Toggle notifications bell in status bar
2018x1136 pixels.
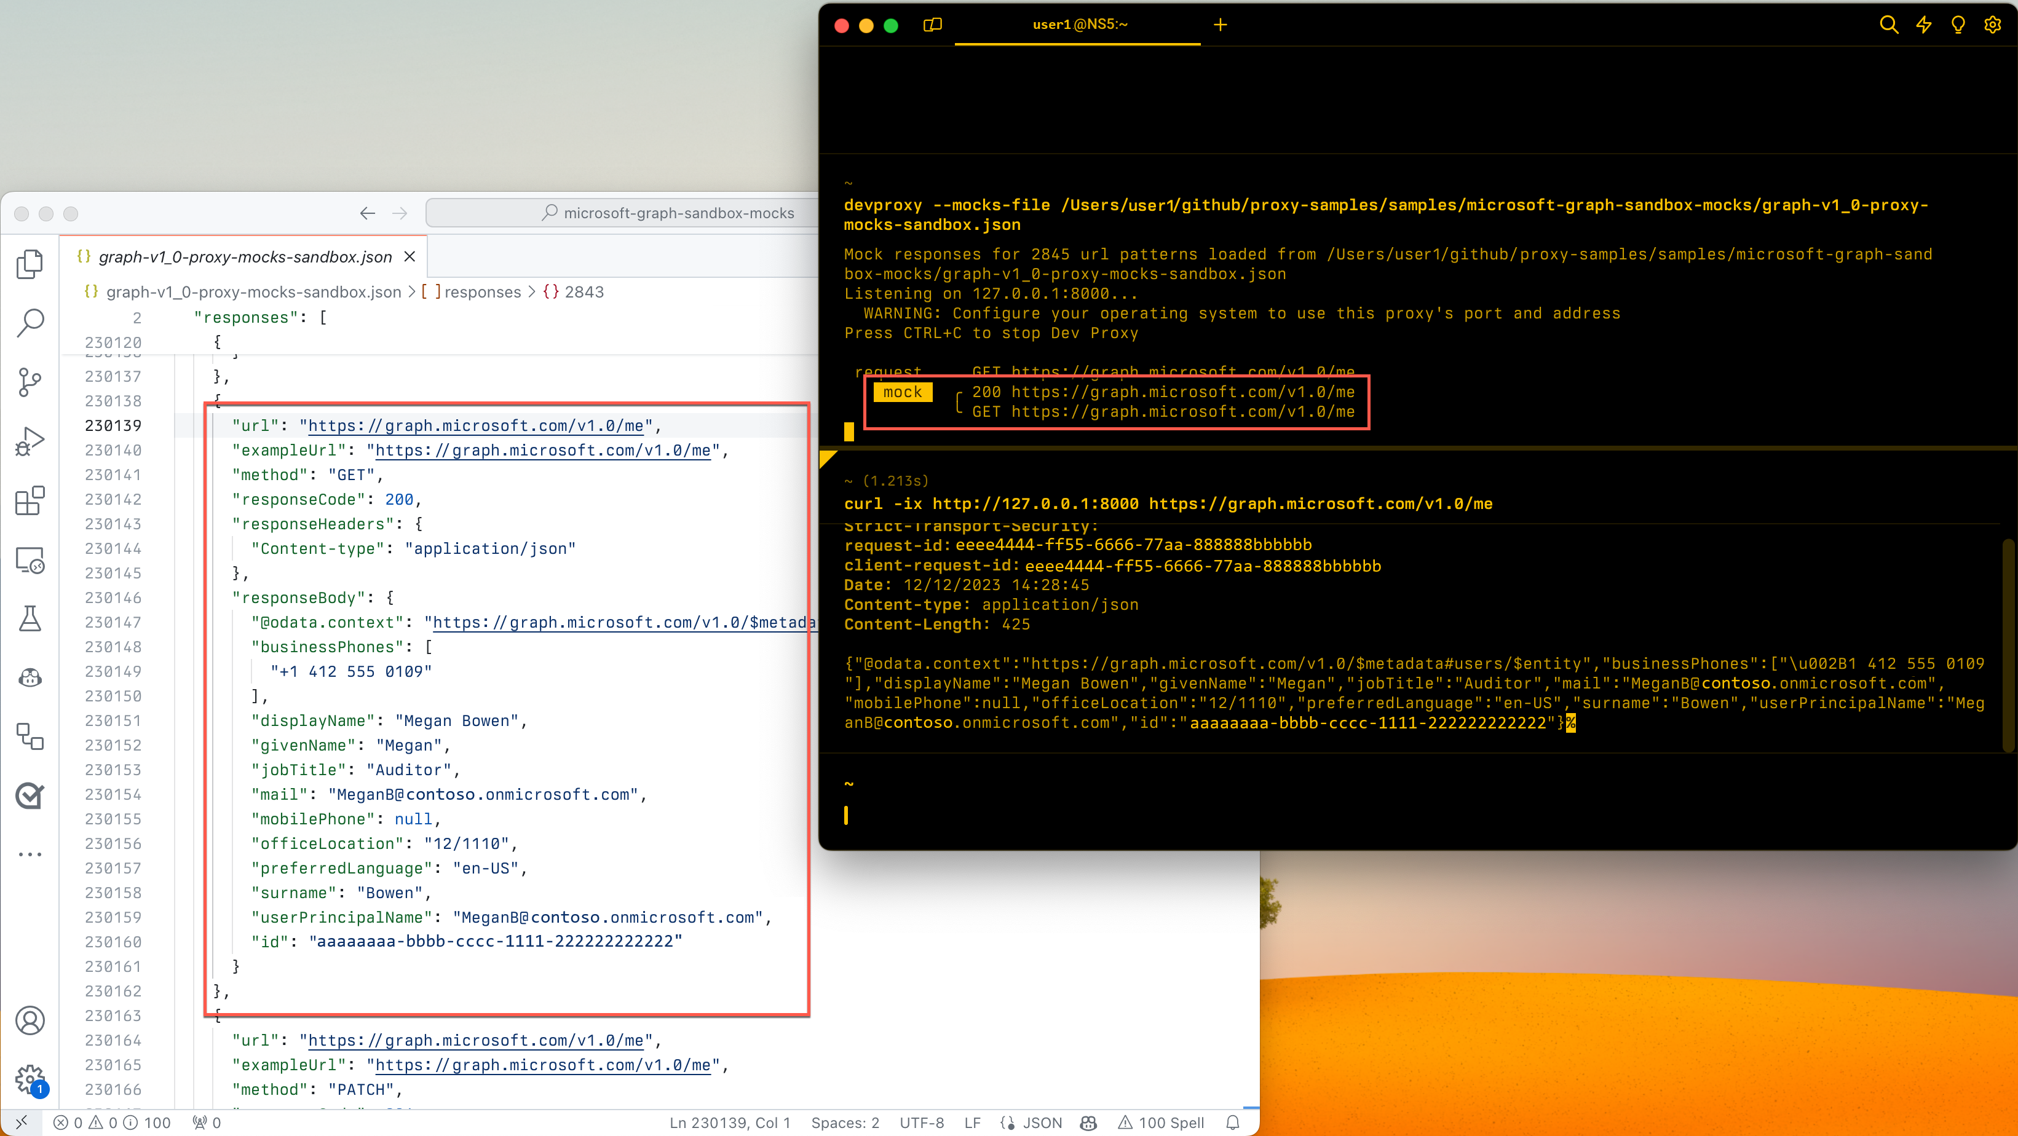[x=1232, y=1122]
